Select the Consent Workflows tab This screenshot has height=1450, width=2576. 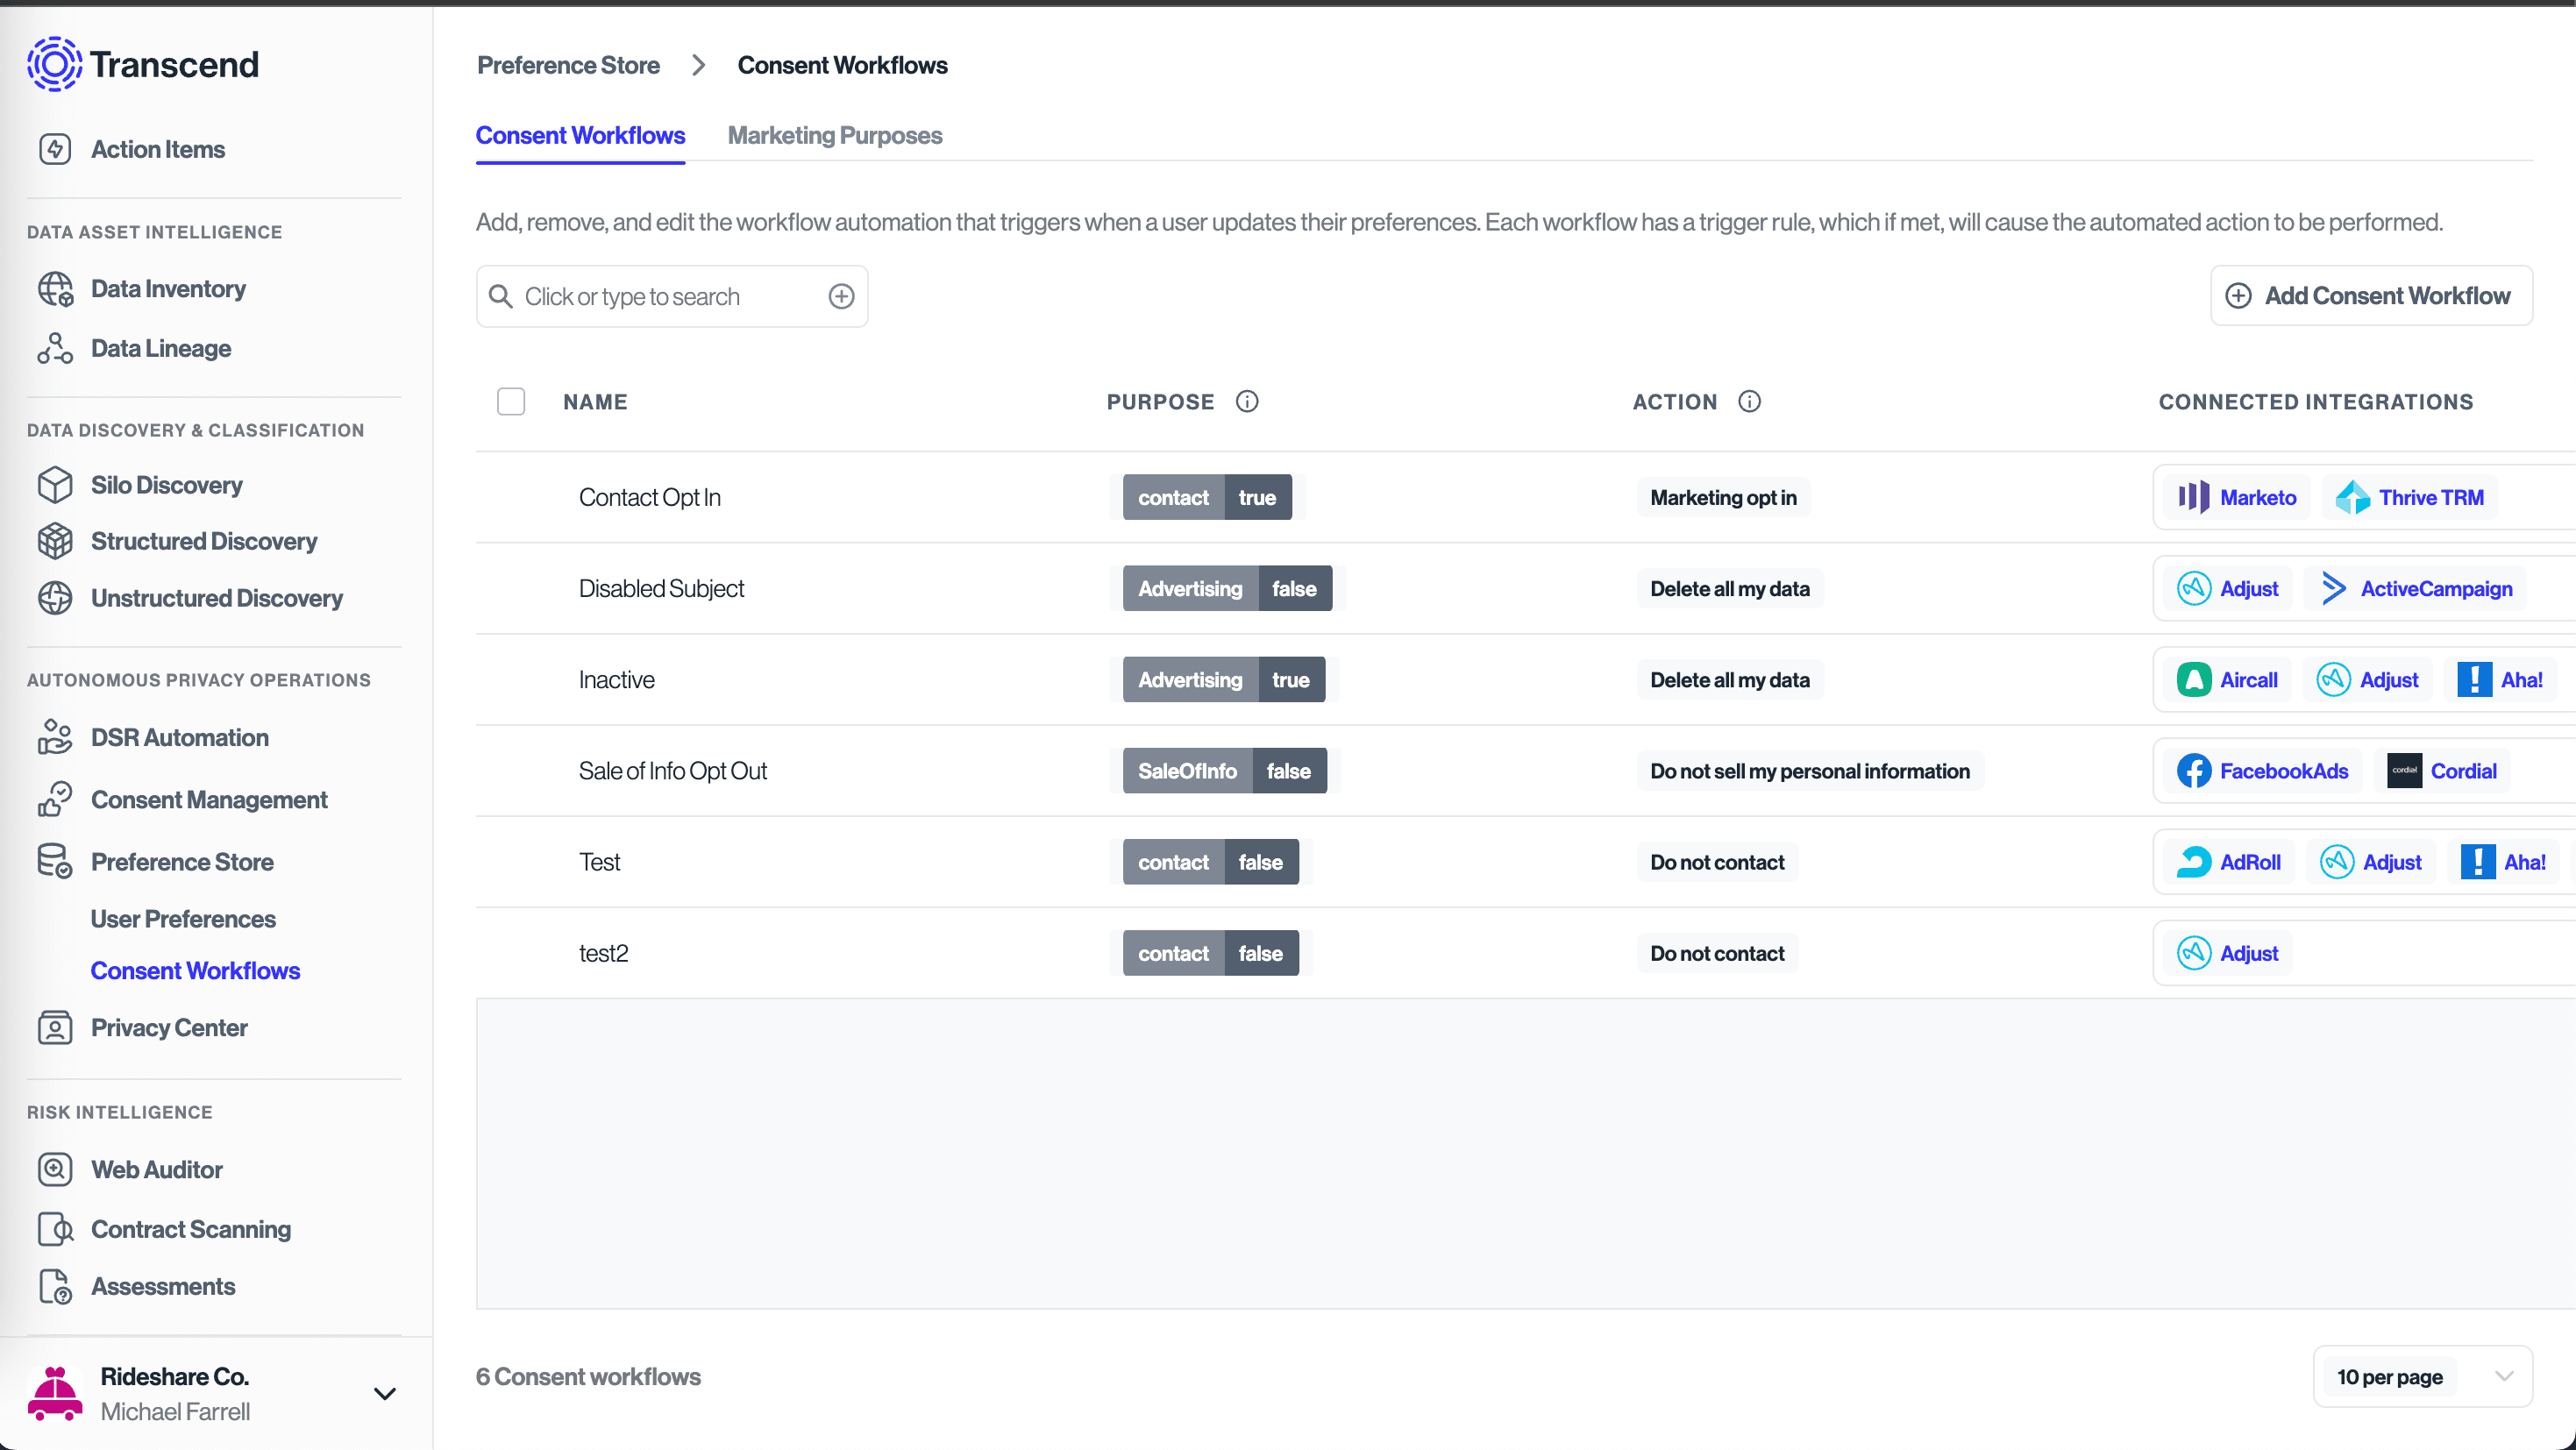tap(580, 135)
